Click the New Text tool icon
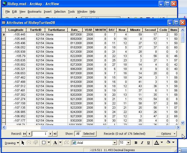The width and height of the screenshot is (187, 153). pyautogui.click(x=55, y=143)
